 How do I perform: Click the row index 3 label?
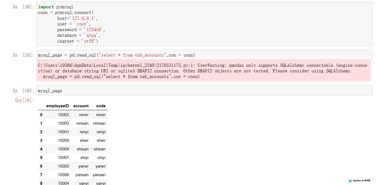coord(41,140)
